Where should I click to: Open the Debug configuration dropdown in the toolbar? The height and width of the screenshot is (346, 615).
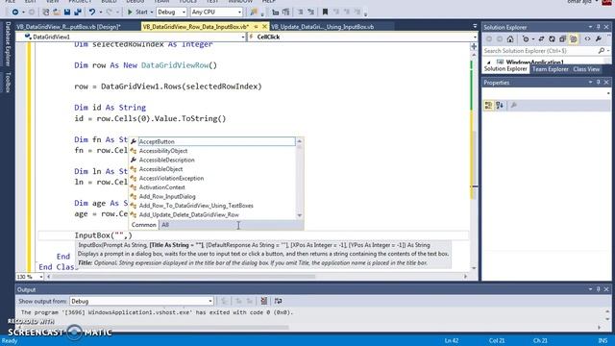tap(171, 12)
